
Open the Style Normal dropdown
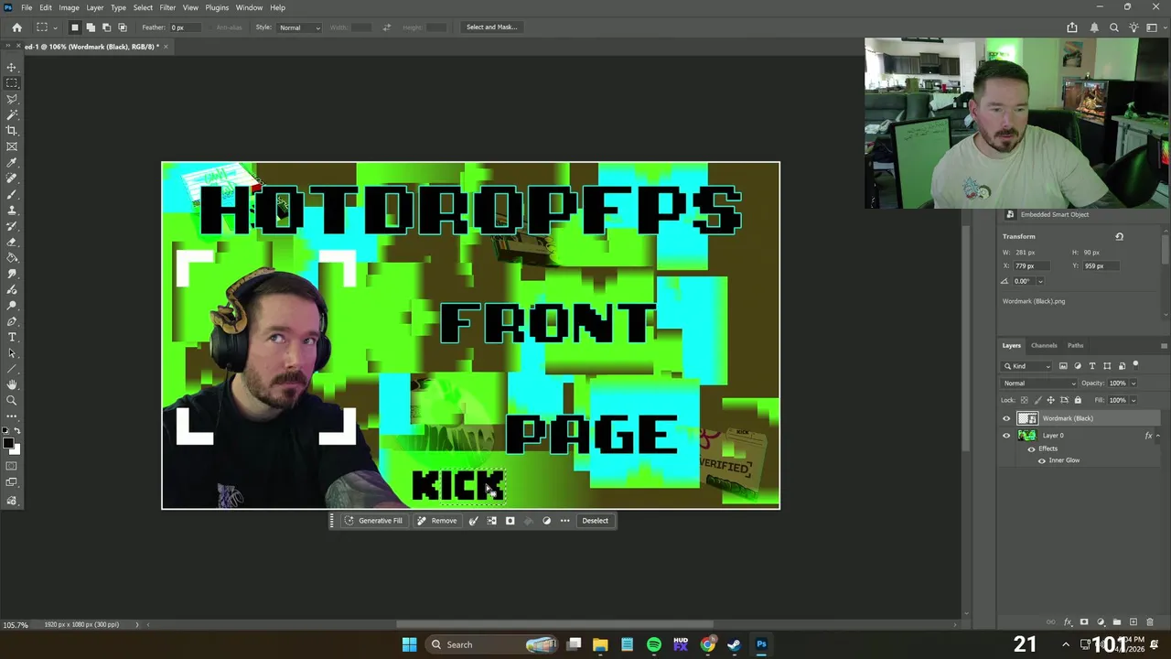coord(299,27)
